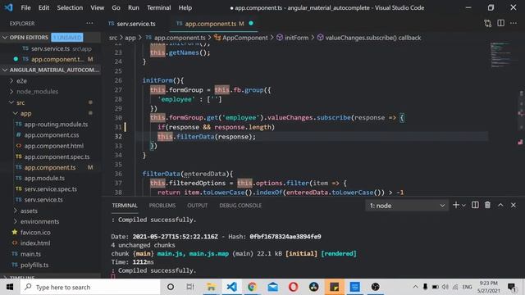Viewport: 525px width, 295px height.
Task: Open the Go menu
Action: coord(116,7)
